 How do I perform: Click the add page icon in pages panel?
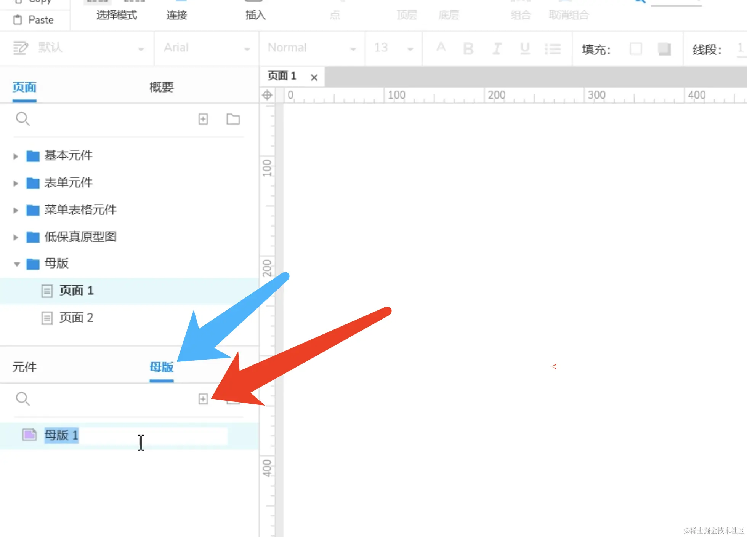point(203,119)
